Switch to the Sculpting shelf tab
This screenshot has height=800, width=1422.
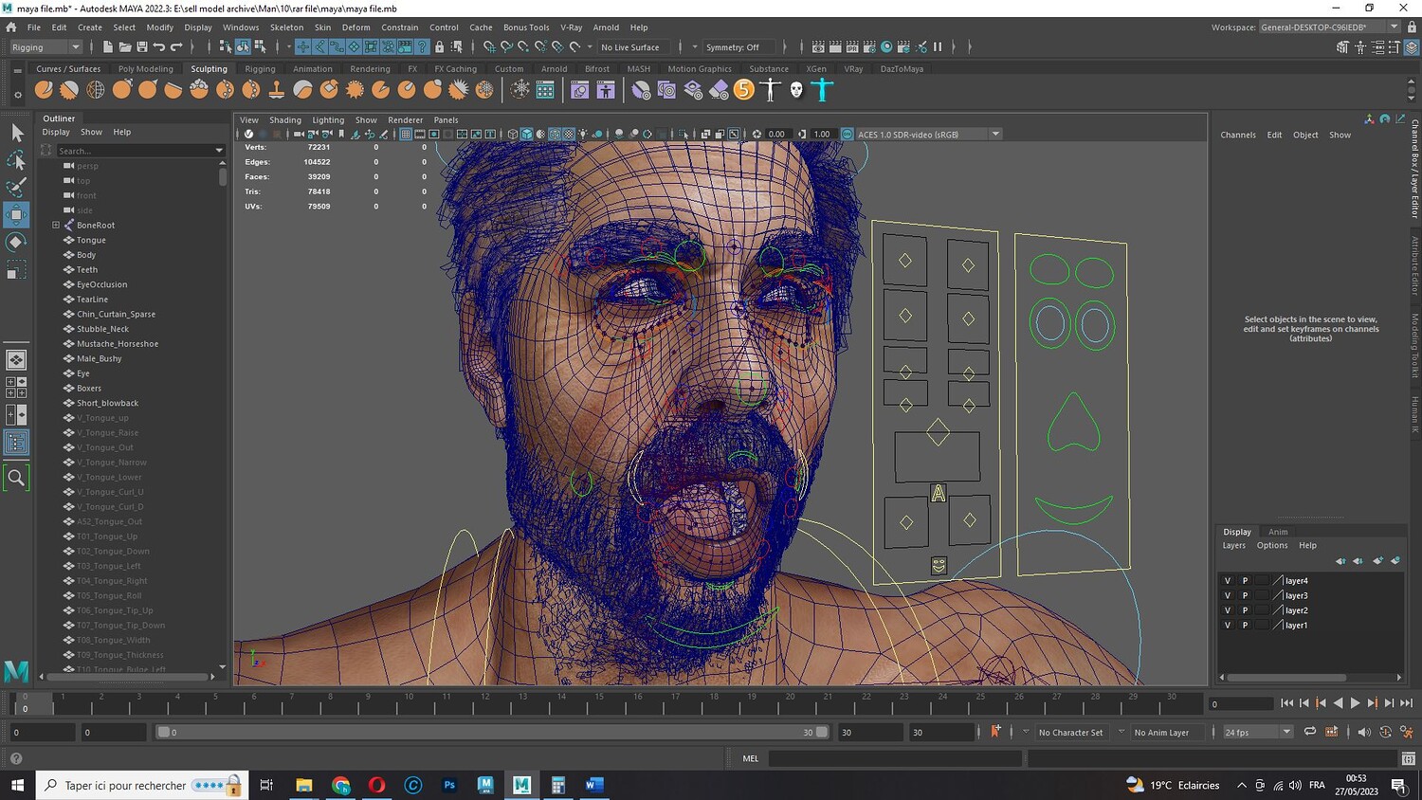click(x=209, y=69)
